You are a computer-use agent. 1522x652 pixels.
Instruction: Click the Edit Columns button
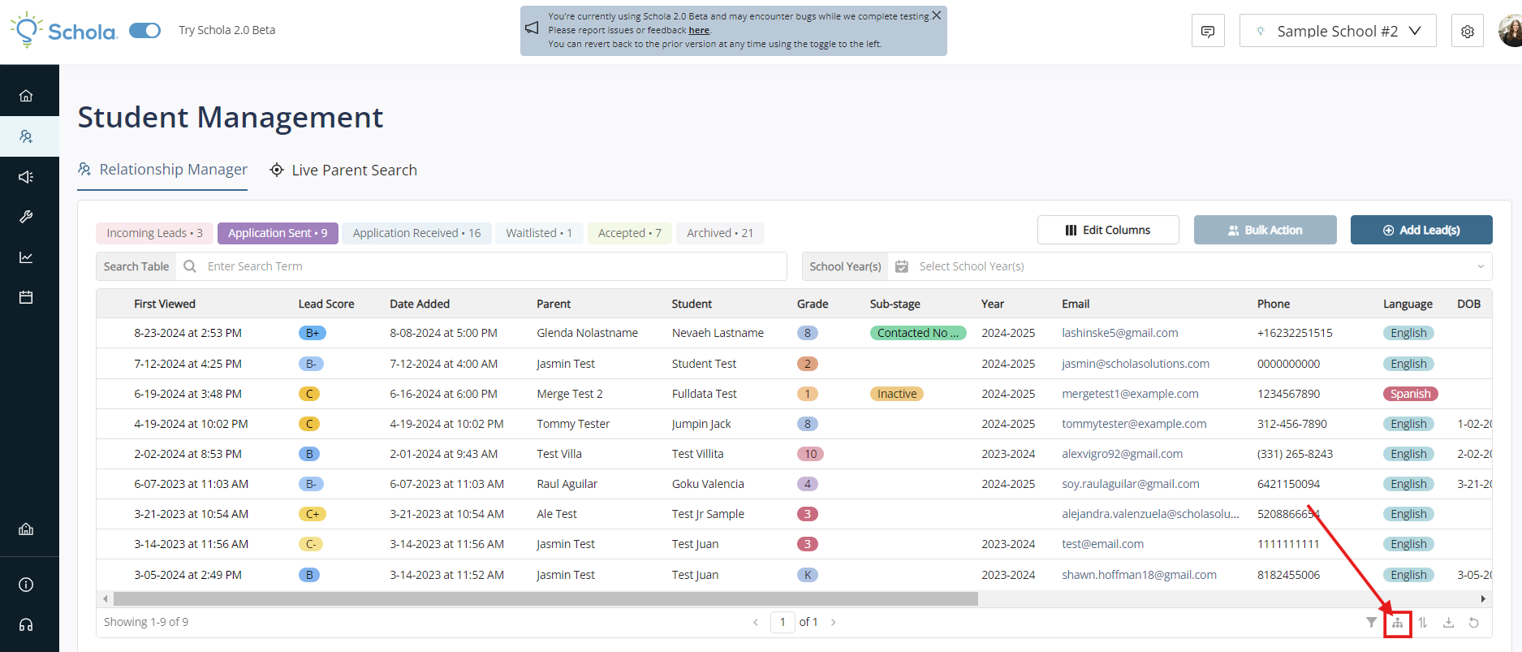tap(1108, 230)
